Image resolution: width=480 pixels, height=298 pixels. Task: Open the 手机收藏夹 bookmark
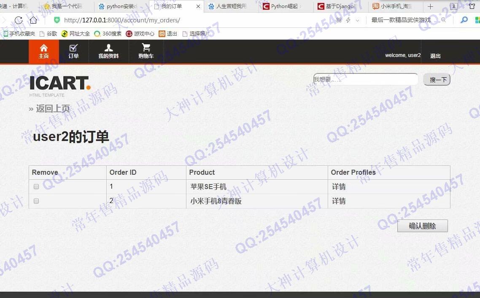click(x=19, y=34)
